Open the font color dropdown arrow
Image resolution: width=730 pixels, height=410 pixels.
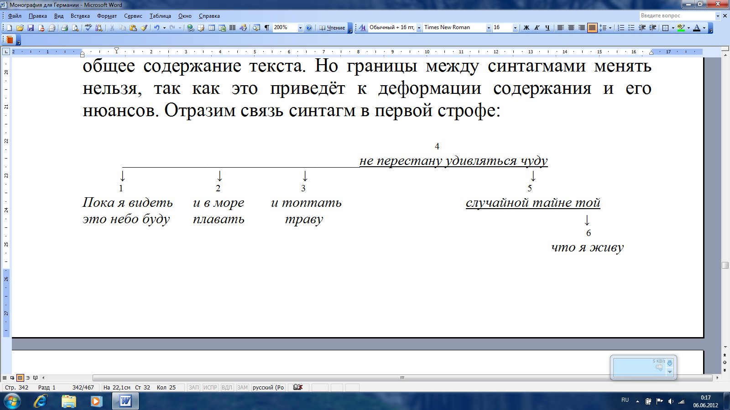(x=704, y=28)
